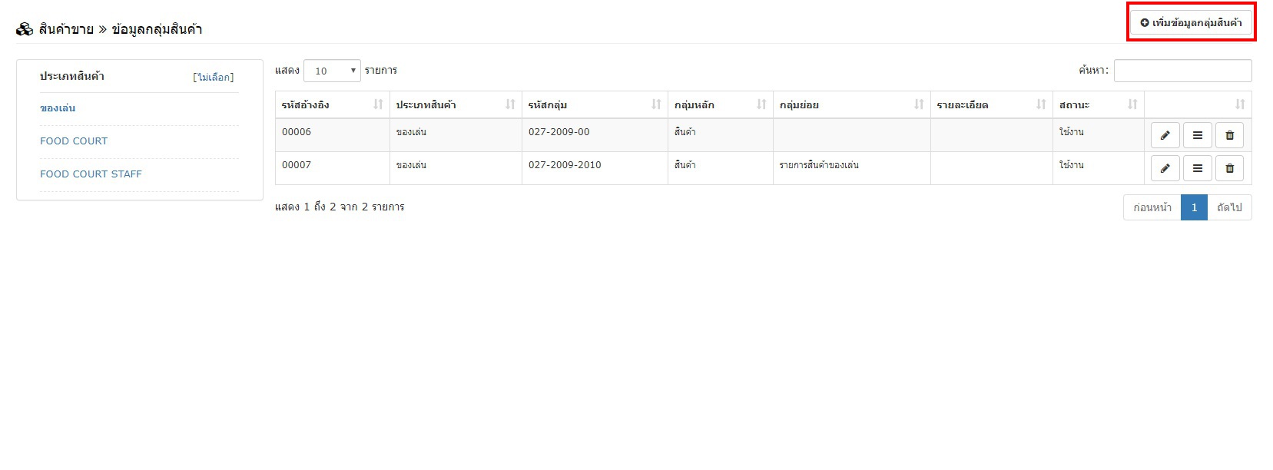Edit row 00006 with the pencil icon
This screenshot has width=1273, height=470.
[1165, 135]
